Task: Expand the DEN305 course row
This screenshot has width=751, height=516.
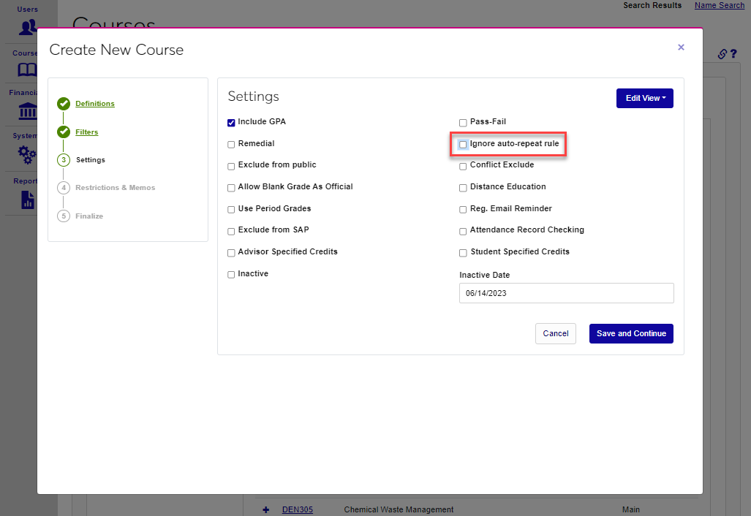Action: click(x=265, y=509)
